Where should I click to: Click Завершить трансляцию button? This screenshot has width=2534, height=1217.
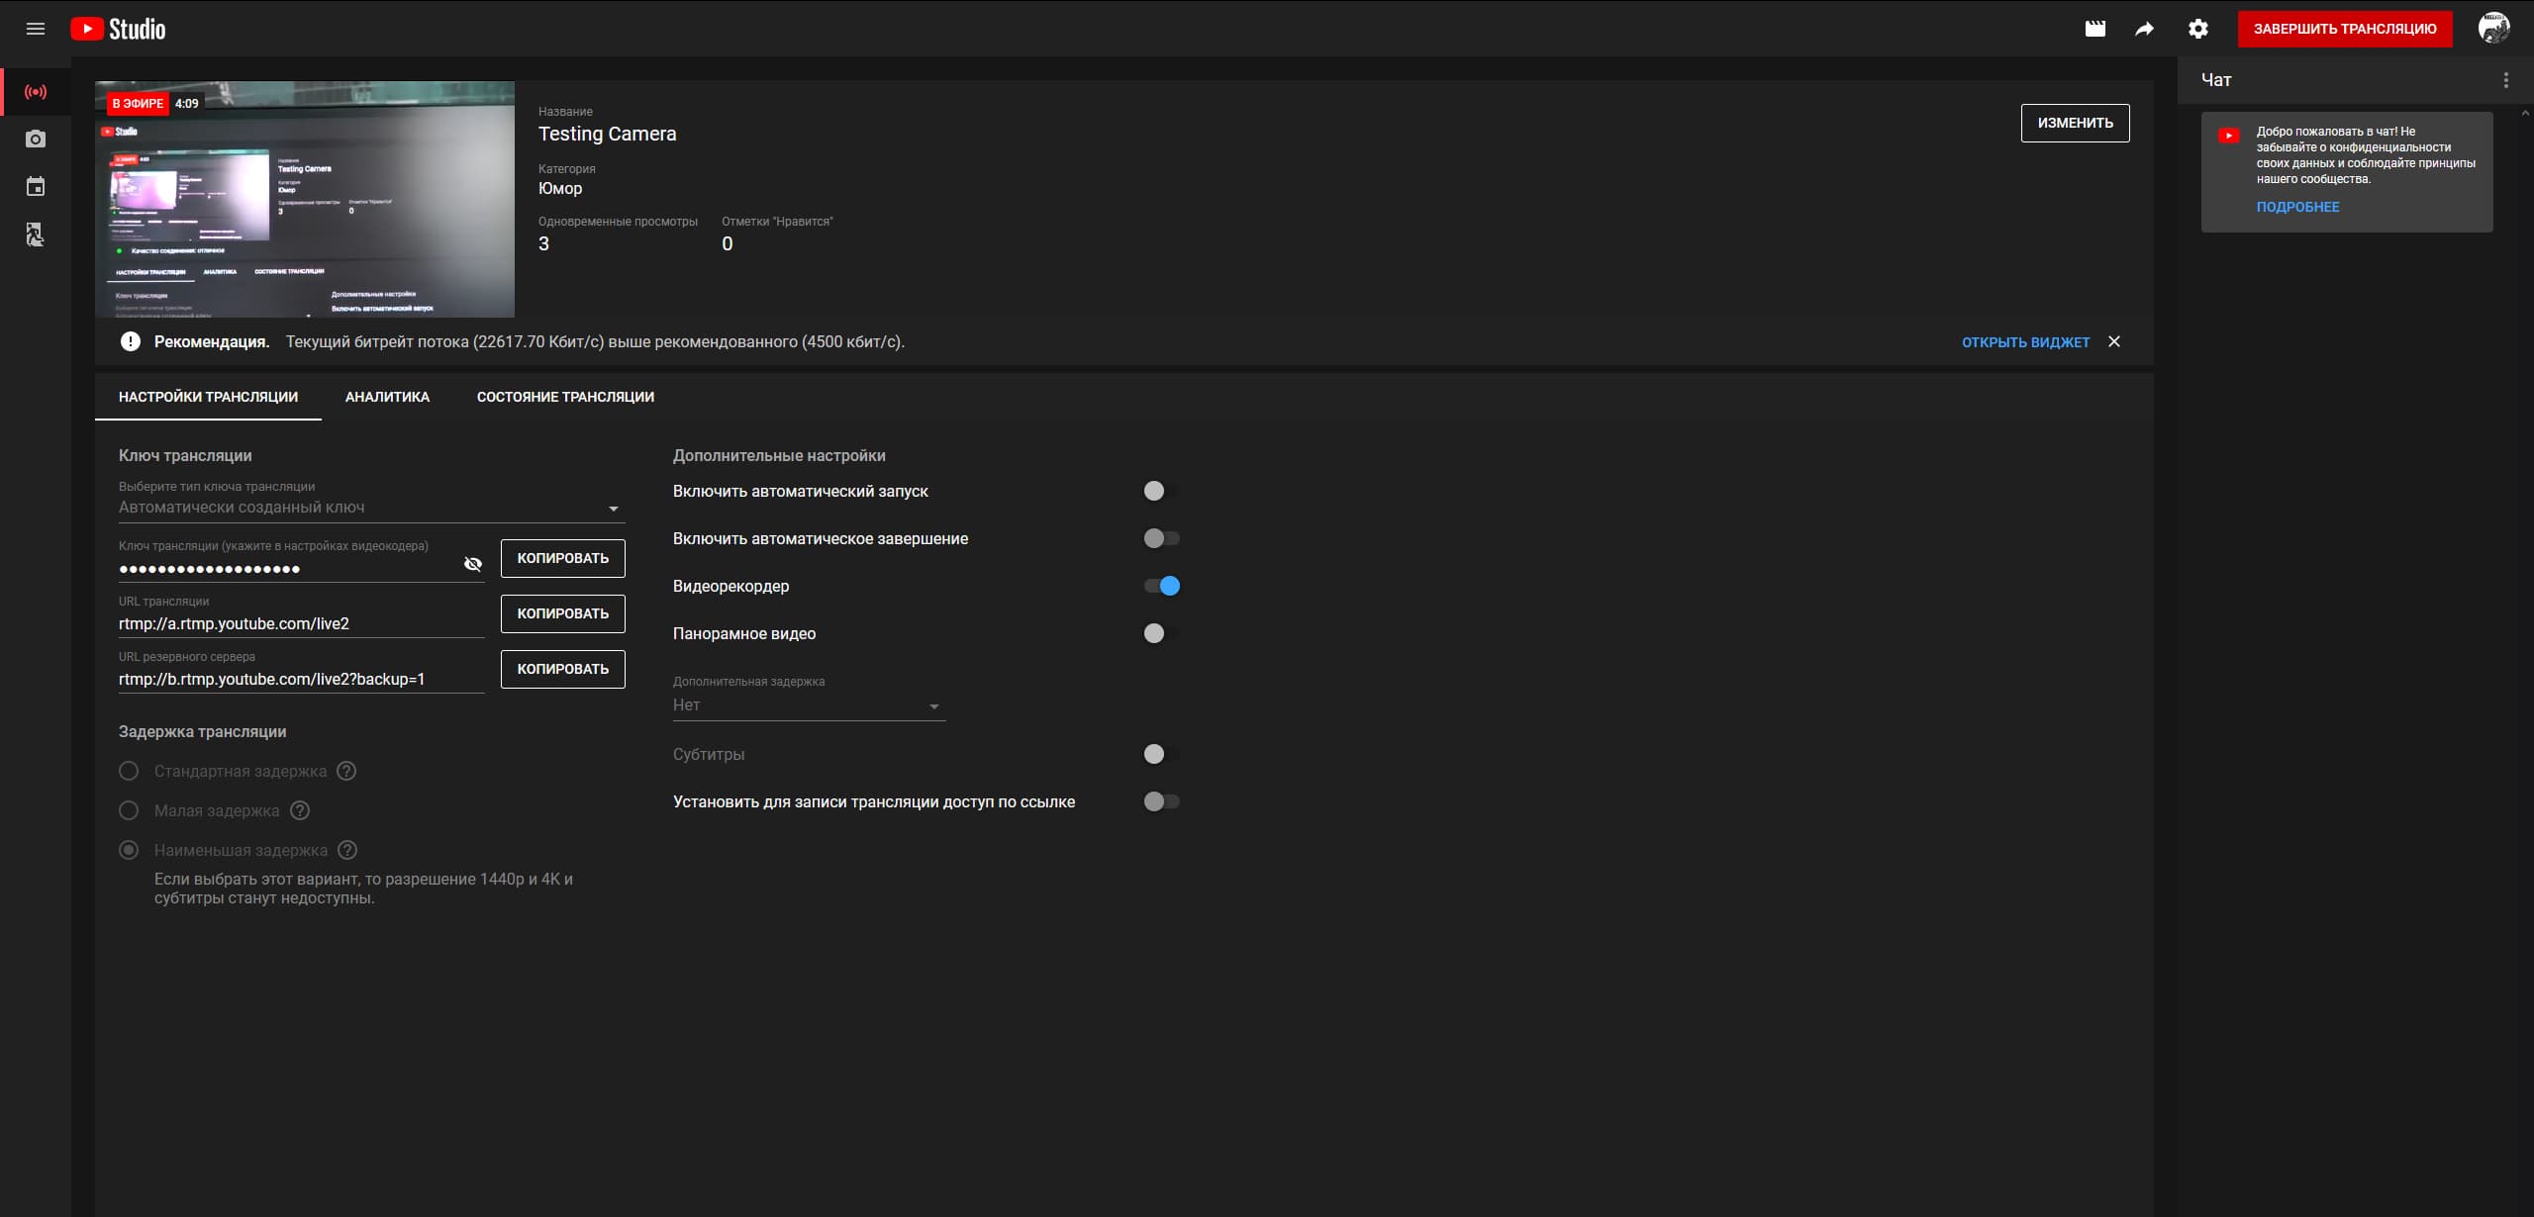2344,29
